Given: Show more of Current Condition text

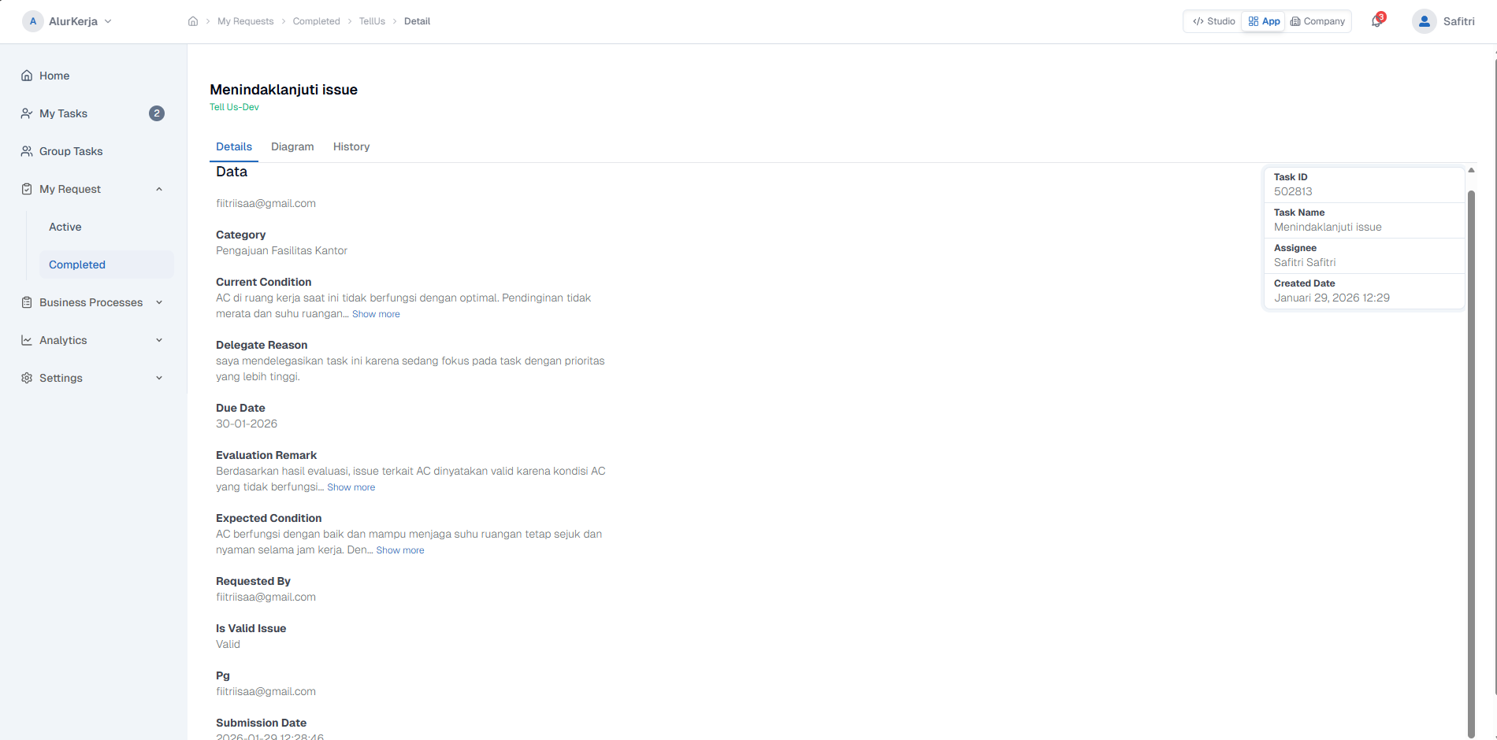Looking at the screenshot, I should pyautogui.click(x=376, y=314).
